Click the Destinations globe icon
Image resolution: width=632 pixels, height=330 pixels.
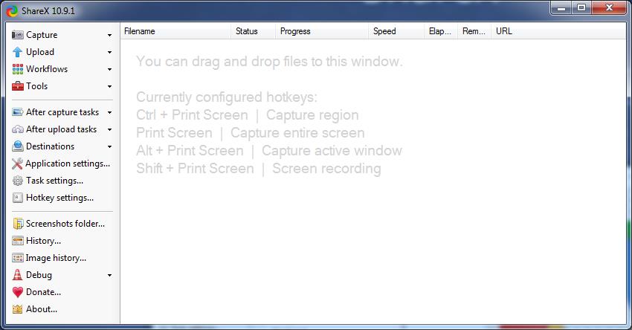point(17,146)
